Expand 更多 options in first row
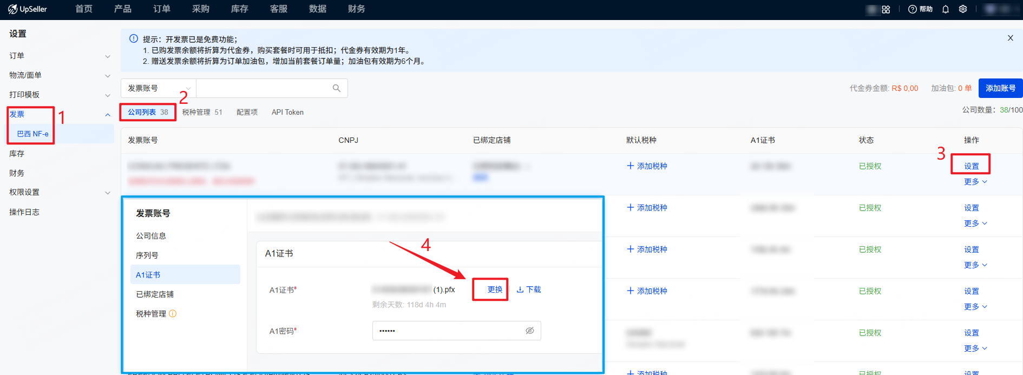Viewport: 1023px width, 375px height. click(x=975, y=182)
